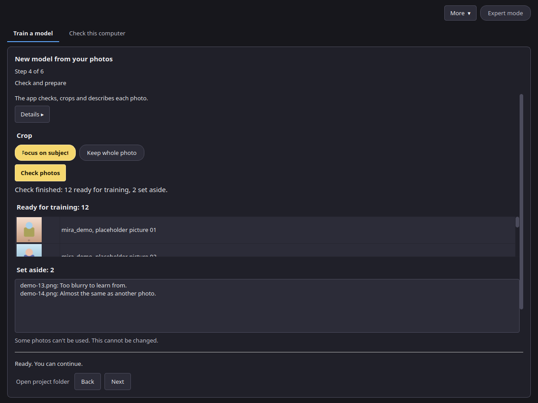The image size is (538, 403).
Task: Click the demo-14.png duplicate entry line
Action: 88,294
